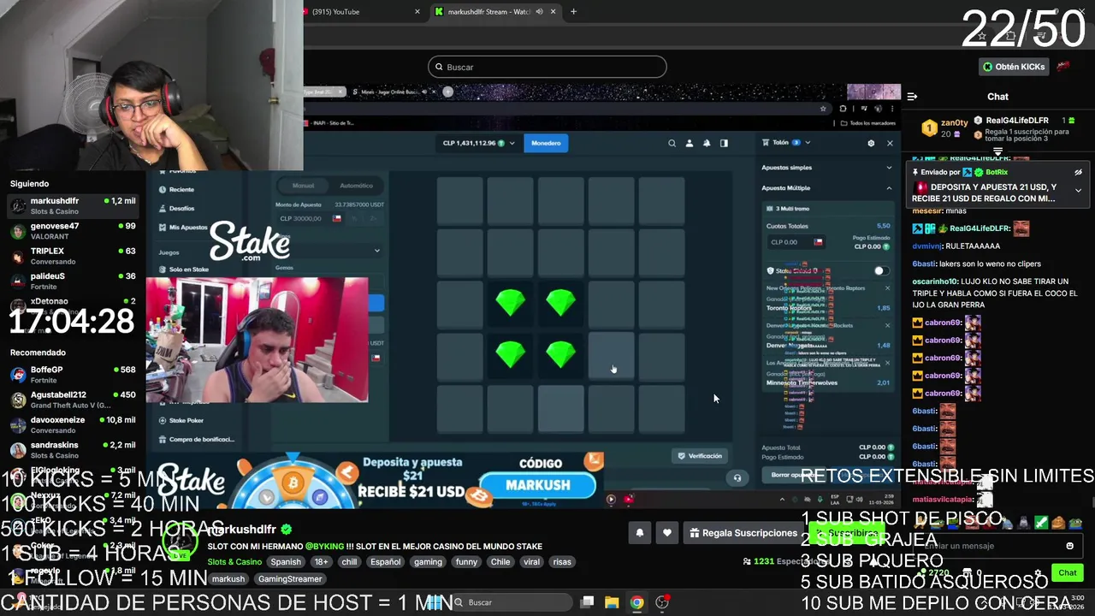Open TRIPLEX followed channel
This screenshot has width=1095, height=616.
pyautogui.click(x=73, y=256)
